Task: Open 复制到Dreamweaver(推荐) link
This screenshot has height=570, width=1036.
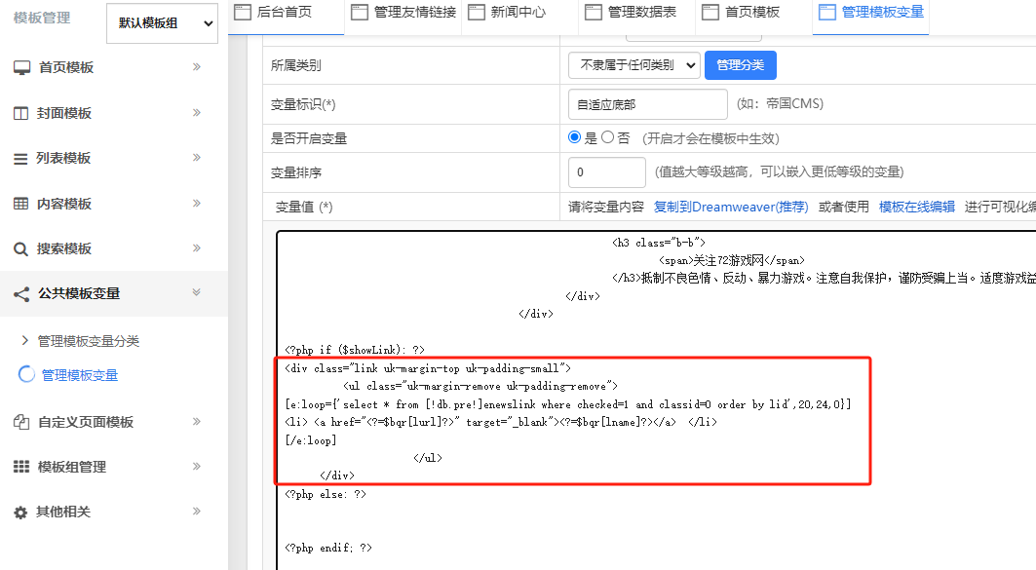Action: (x=731, y=207)
